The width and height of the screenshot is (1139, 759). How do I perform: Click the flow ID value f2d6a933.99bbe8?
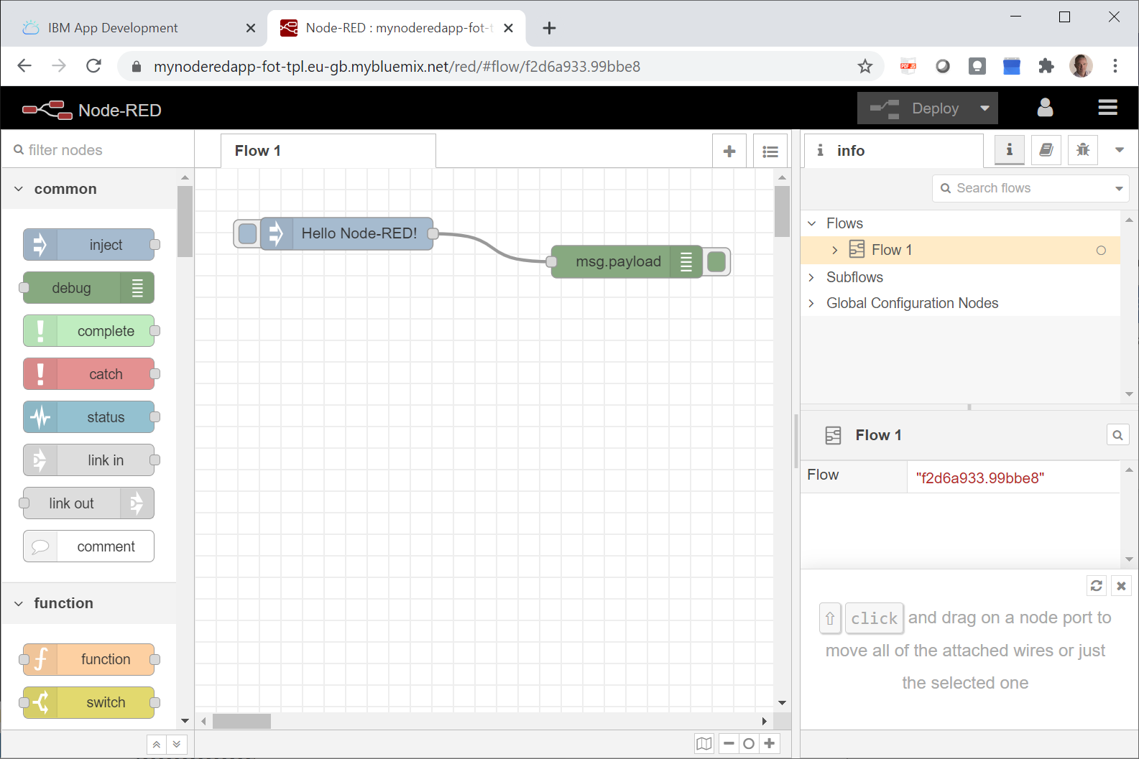tap(979, 478)
